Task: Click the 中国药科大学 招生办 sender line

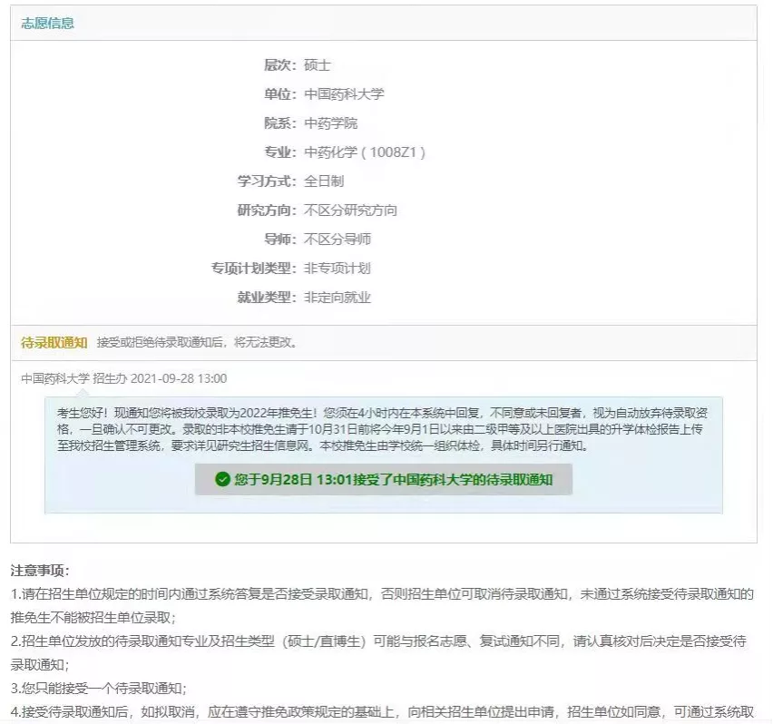Action: 124,378
